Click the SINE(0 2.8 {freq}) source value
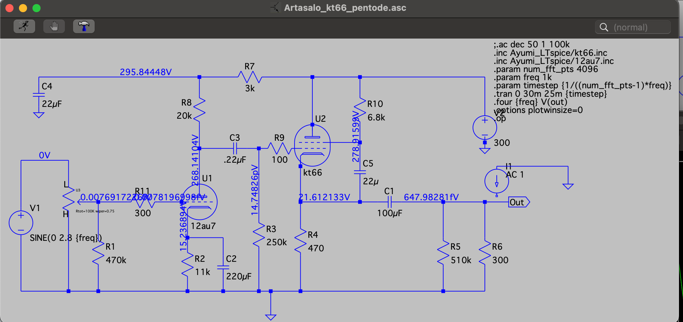The width and height of the screenshot is (683, 322). tap(66, 238)
